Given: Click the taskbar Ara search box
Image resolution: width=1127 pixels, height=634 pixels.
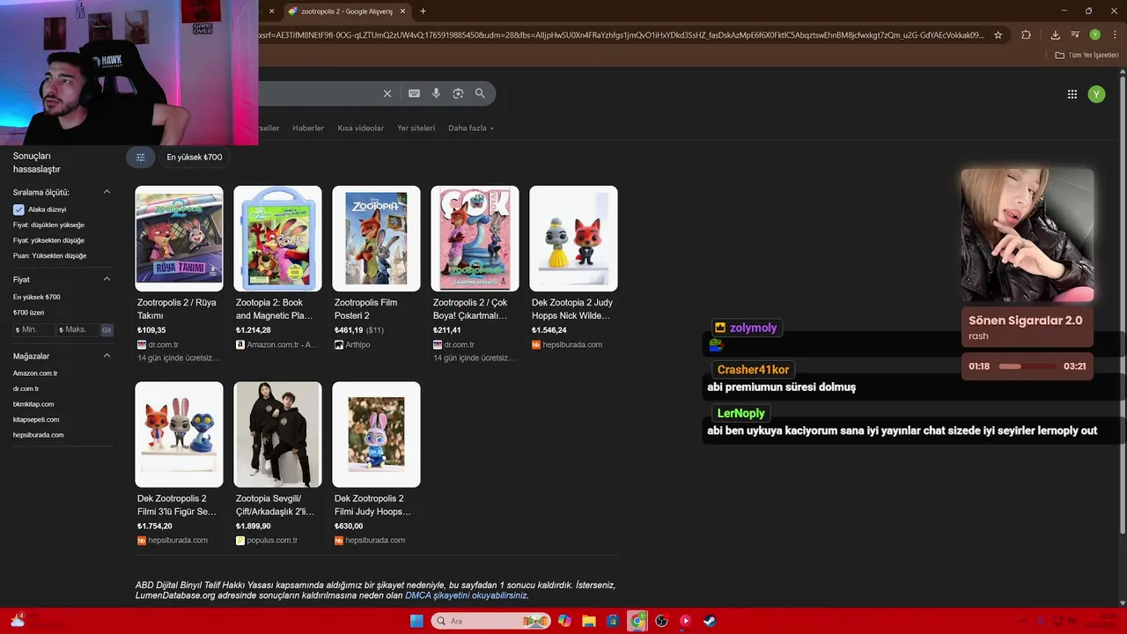Looking at the screenshot, I should (490, 621).
